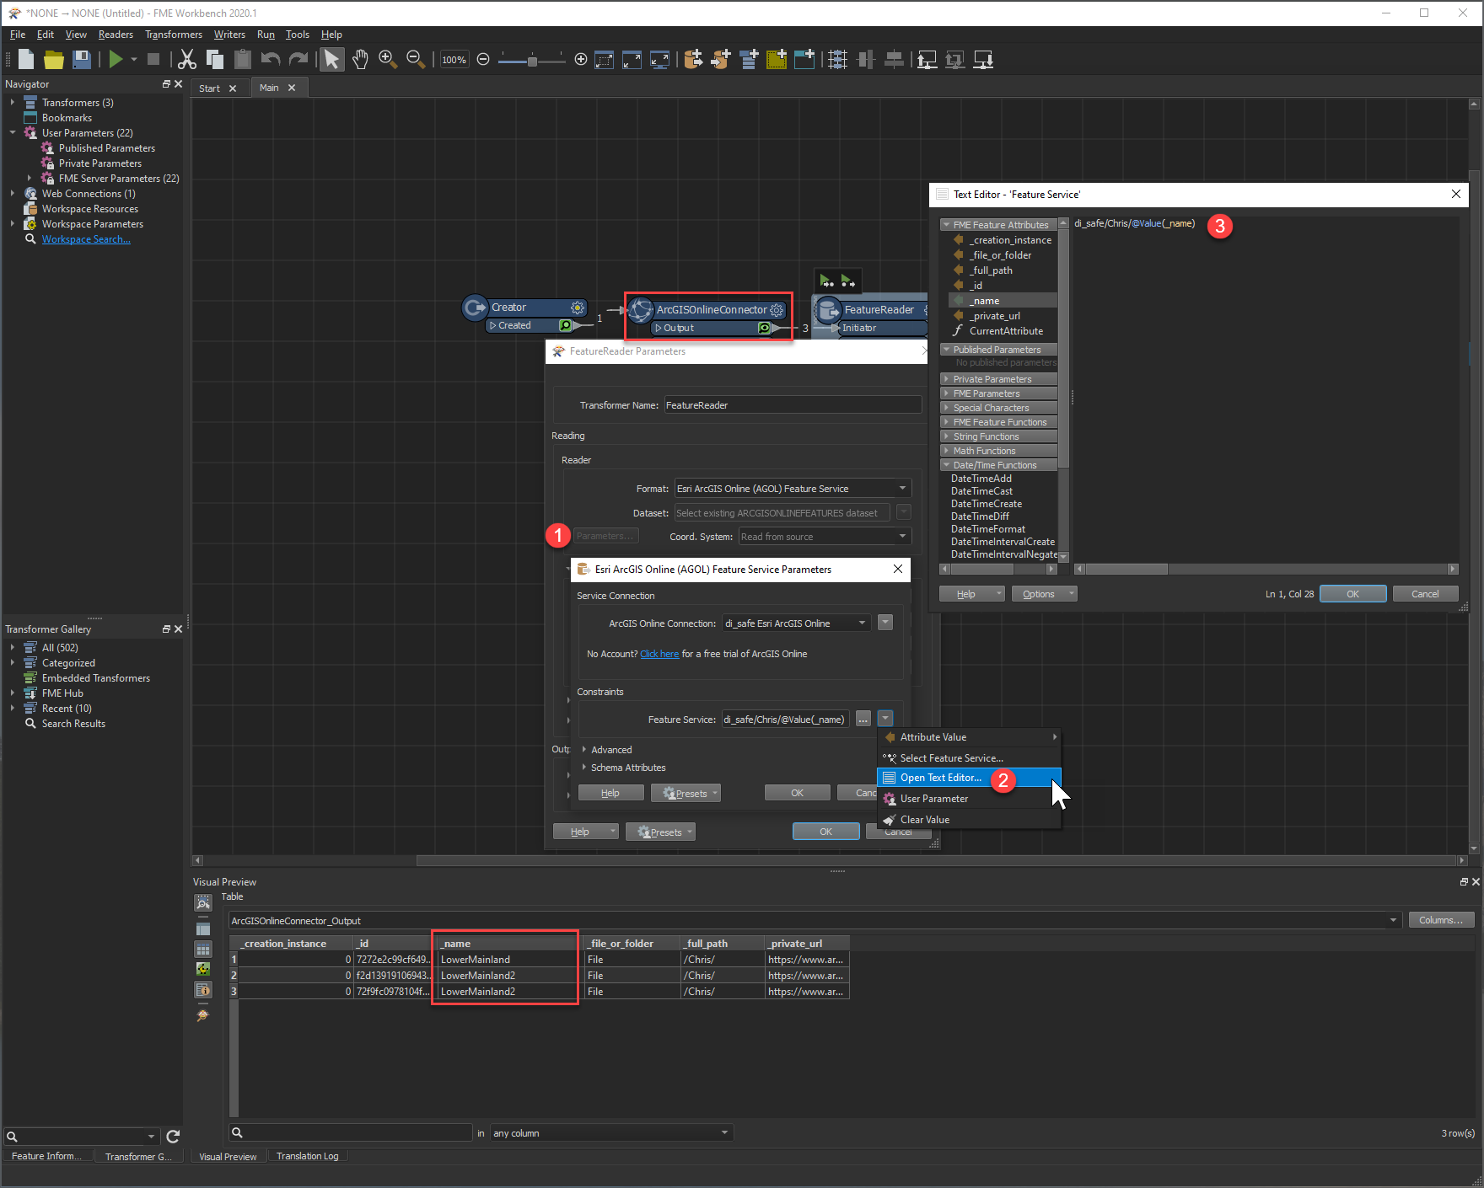
Task: Open the Readers menu
Action: (116, 35)
